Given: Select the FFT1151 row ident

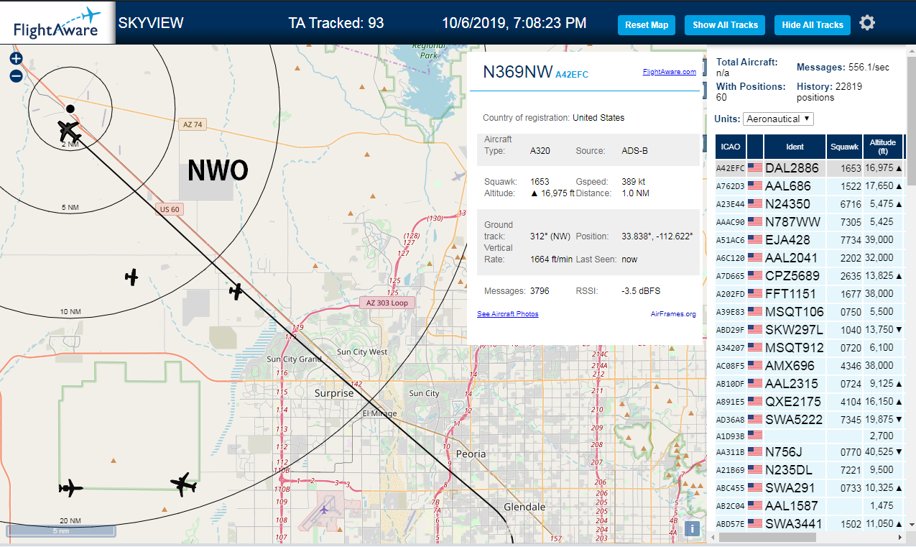Looking at the screenshot, I should point(790,293).
